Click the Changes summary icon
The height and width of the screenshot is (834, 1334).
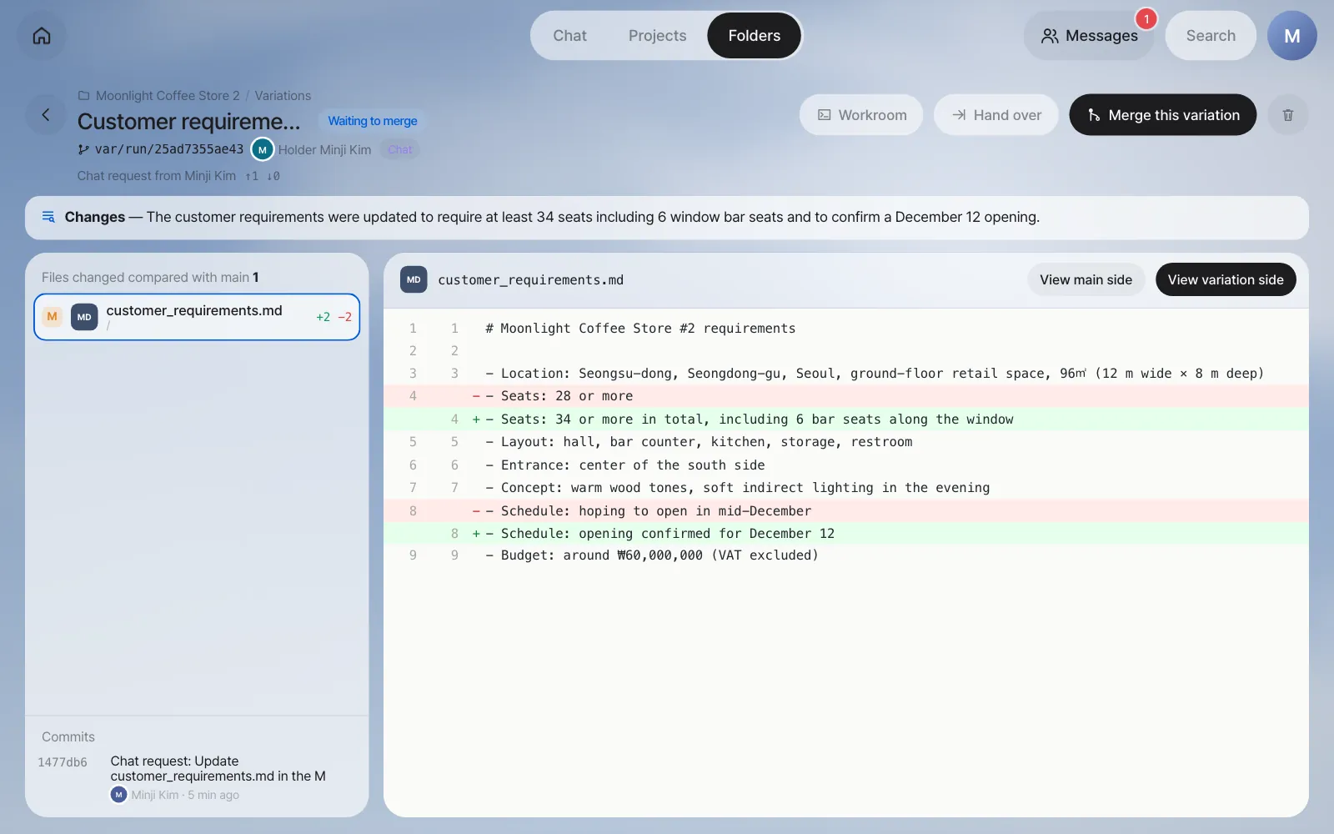(x=48, y=217)
